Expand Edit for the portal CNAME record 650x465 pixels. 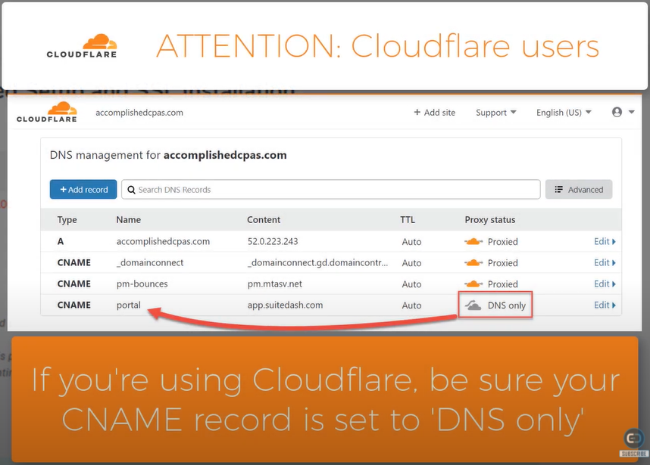point(605,305)
